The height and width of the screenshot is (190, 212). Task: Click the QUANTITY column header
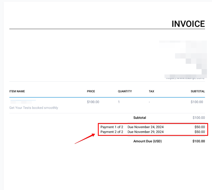pos(125,91)
